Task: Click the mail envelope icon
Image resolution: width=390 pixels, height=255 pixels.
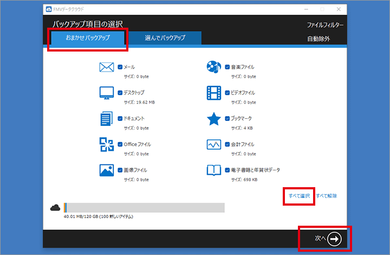Action: [106, 67]
